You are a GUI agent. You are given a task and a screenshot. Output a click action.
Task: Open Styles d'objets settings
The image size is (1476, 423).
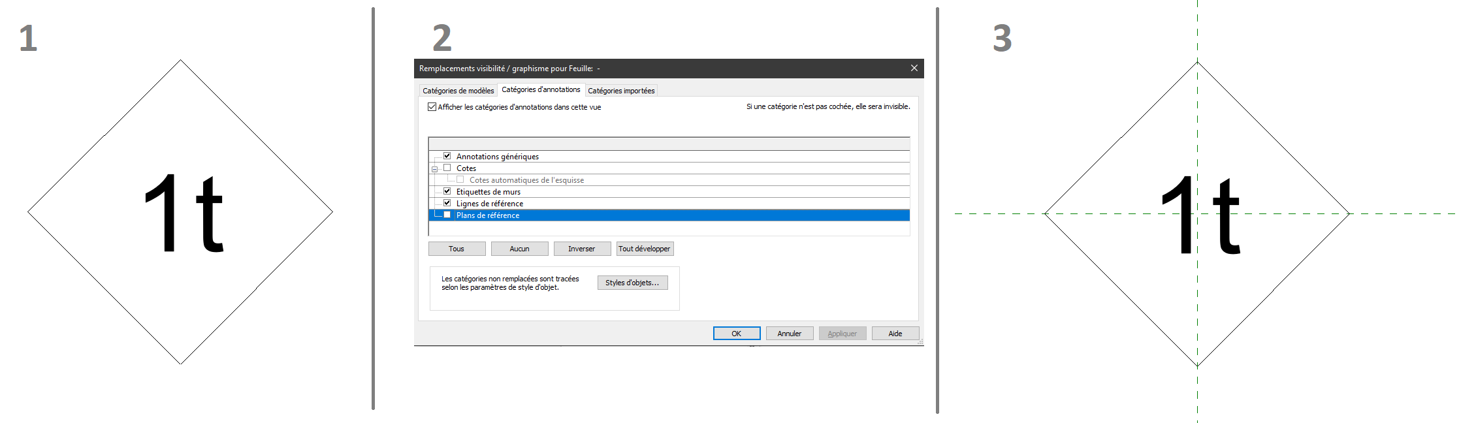point(632,283)
